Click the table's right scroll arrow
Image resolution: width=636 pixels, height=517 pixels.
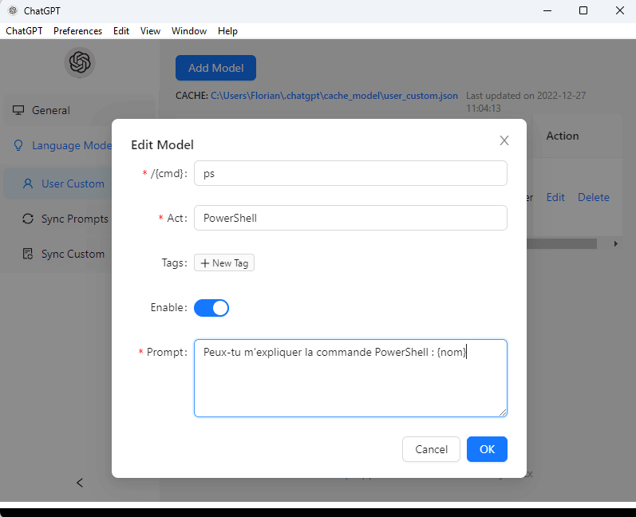(616, 243)
